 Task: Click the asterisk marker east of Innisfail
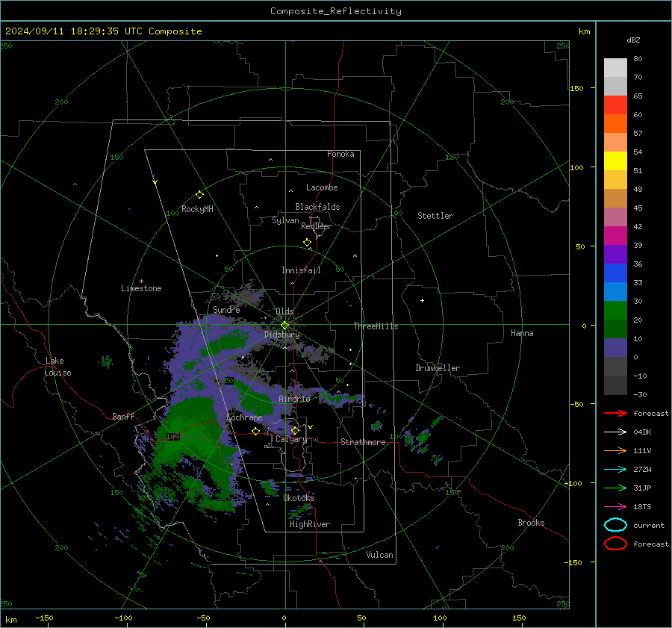point(355,256)
